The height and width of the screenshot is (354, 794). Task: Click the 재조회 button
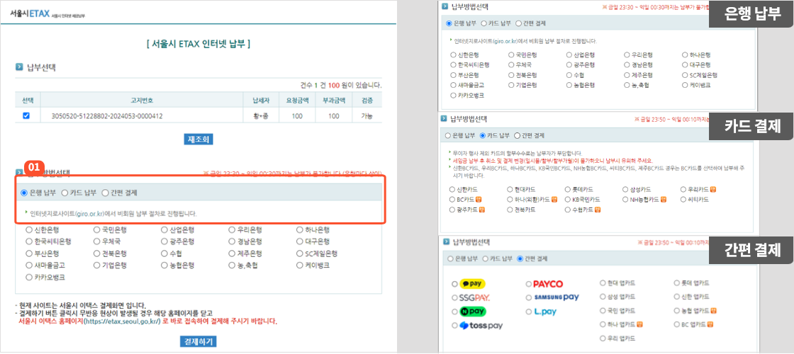tap(198, 139)
